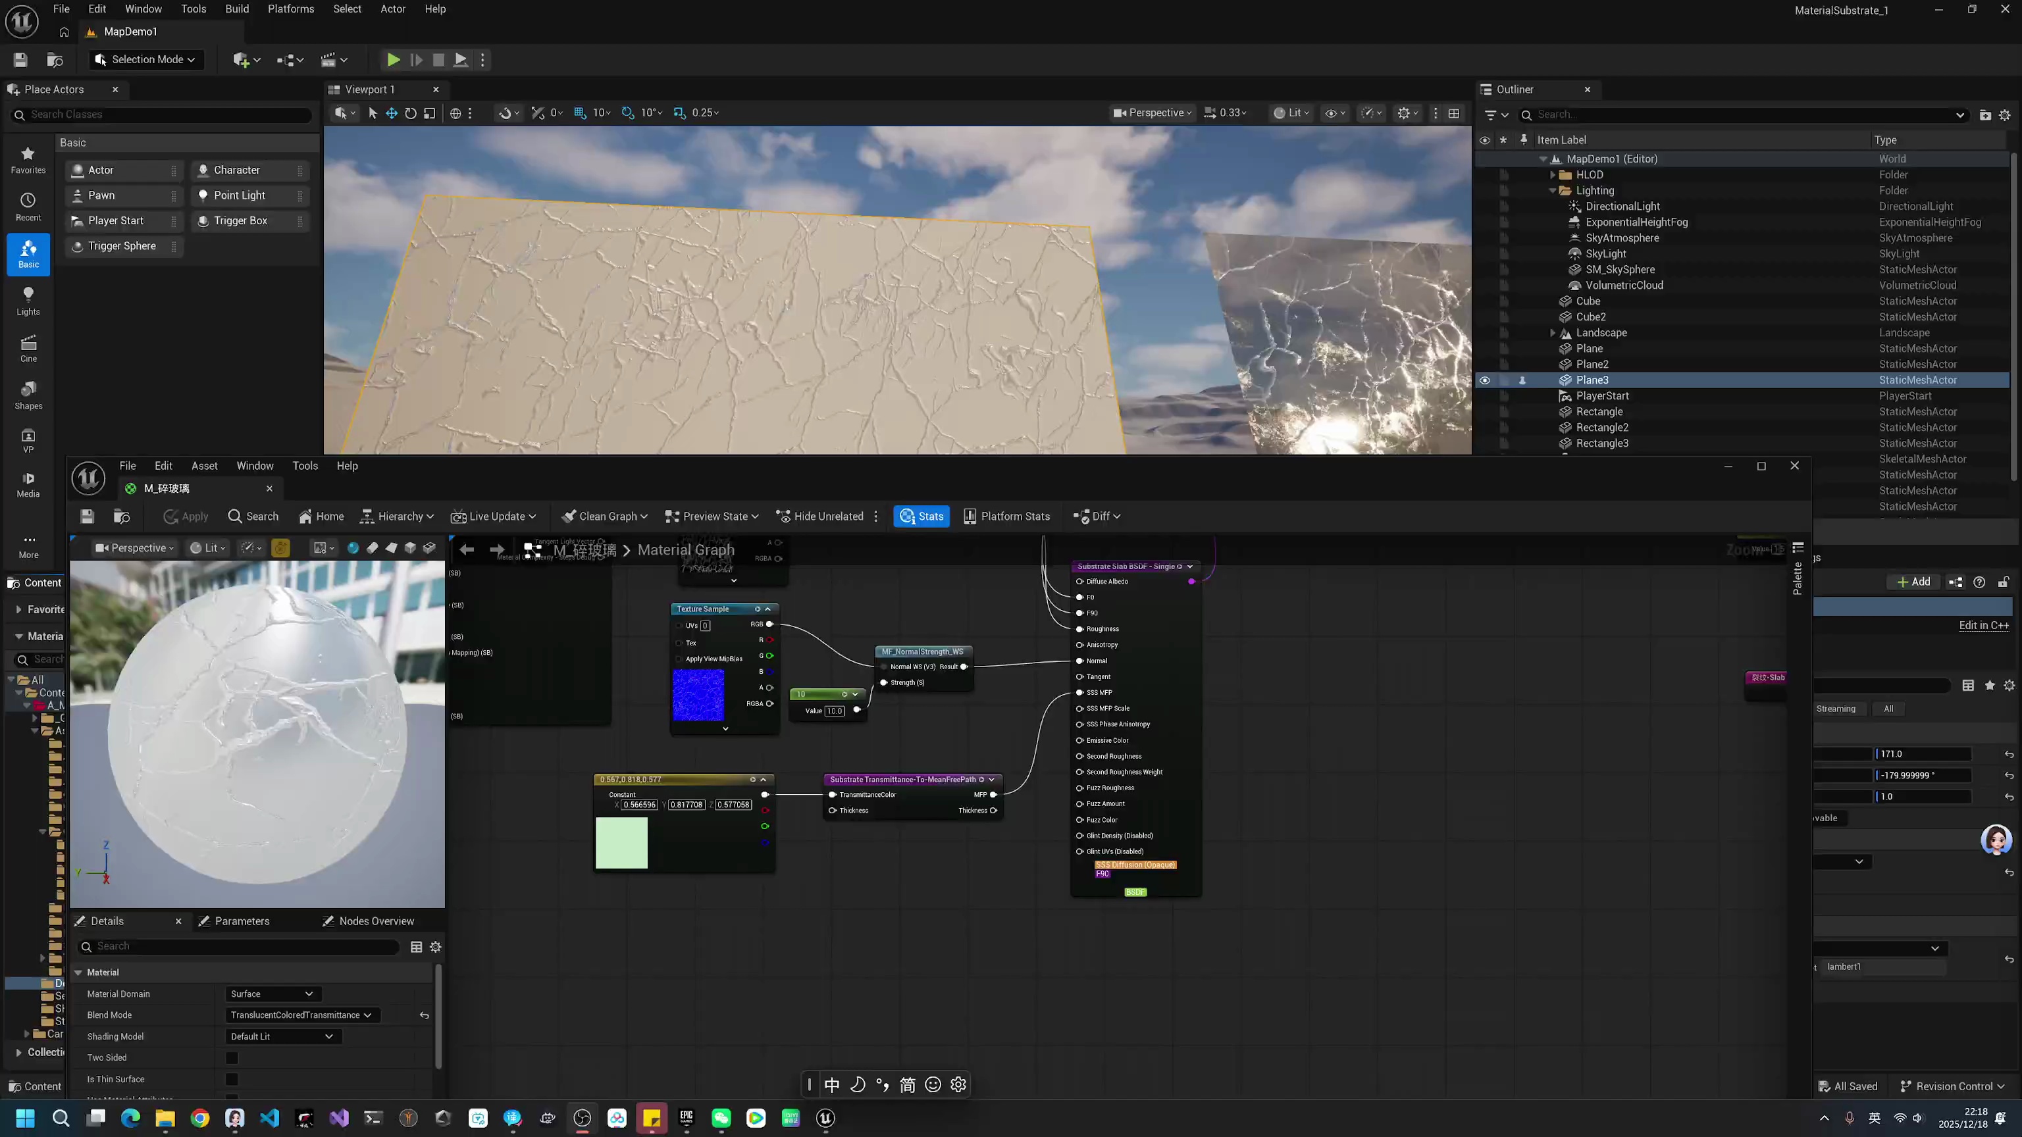This screenshot has width=2022, height=1137.
Task: Navigate forward in the material graph
Action: pyautogui.click(x=497, y=550)
